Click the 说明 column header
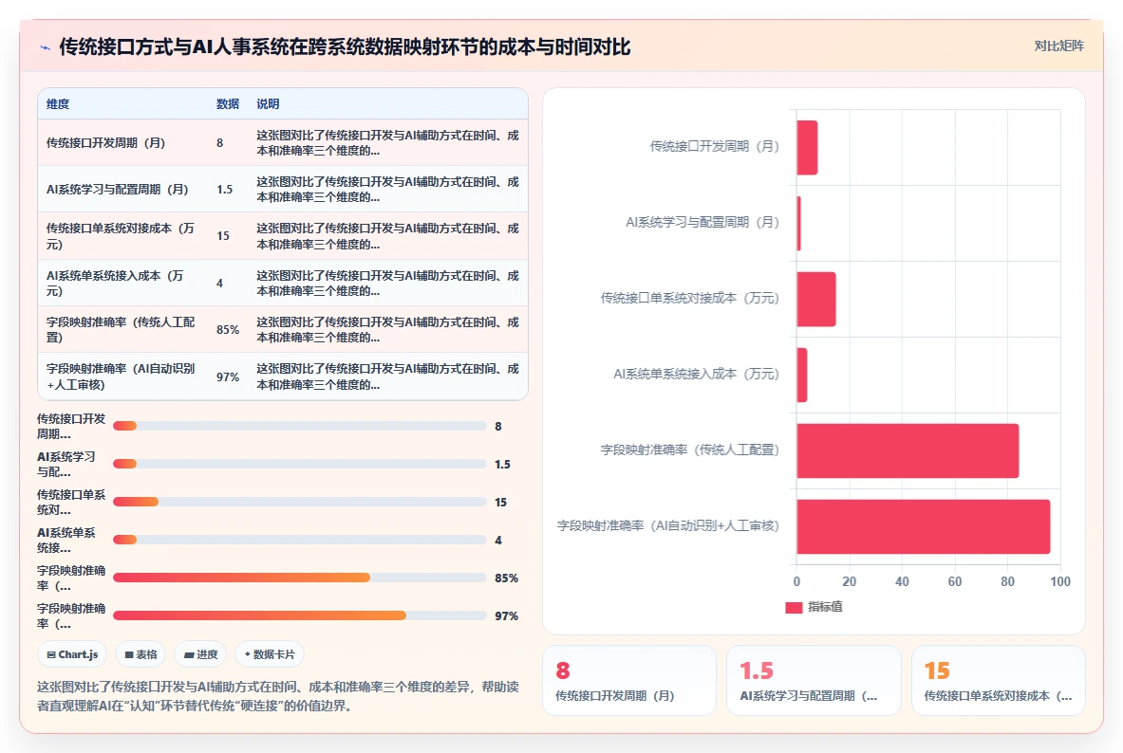 [268, 103]
